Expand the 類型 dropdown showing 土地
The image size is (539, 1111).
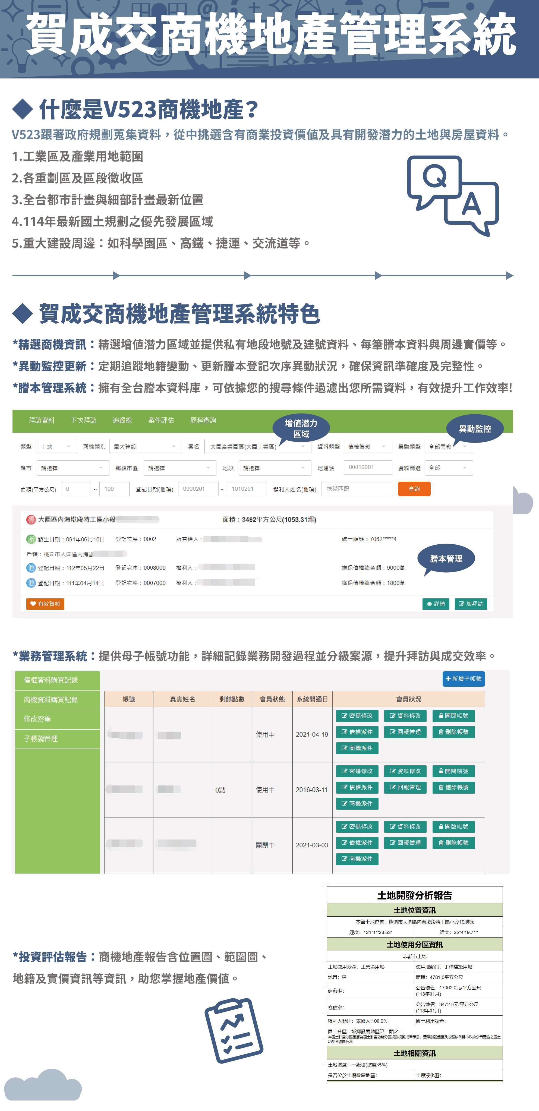(x=56, y=446)
